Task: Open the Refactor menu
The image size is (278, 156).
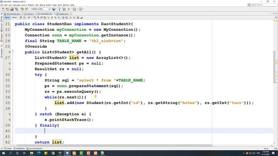Action: point(31,5)
